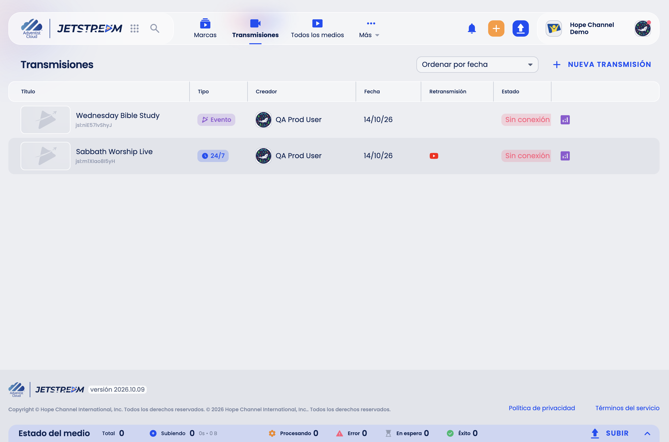This screenshot has width=669, height=442.
Task: Open analytics for Sabbath Worship Live
Action: click(565, 156)
